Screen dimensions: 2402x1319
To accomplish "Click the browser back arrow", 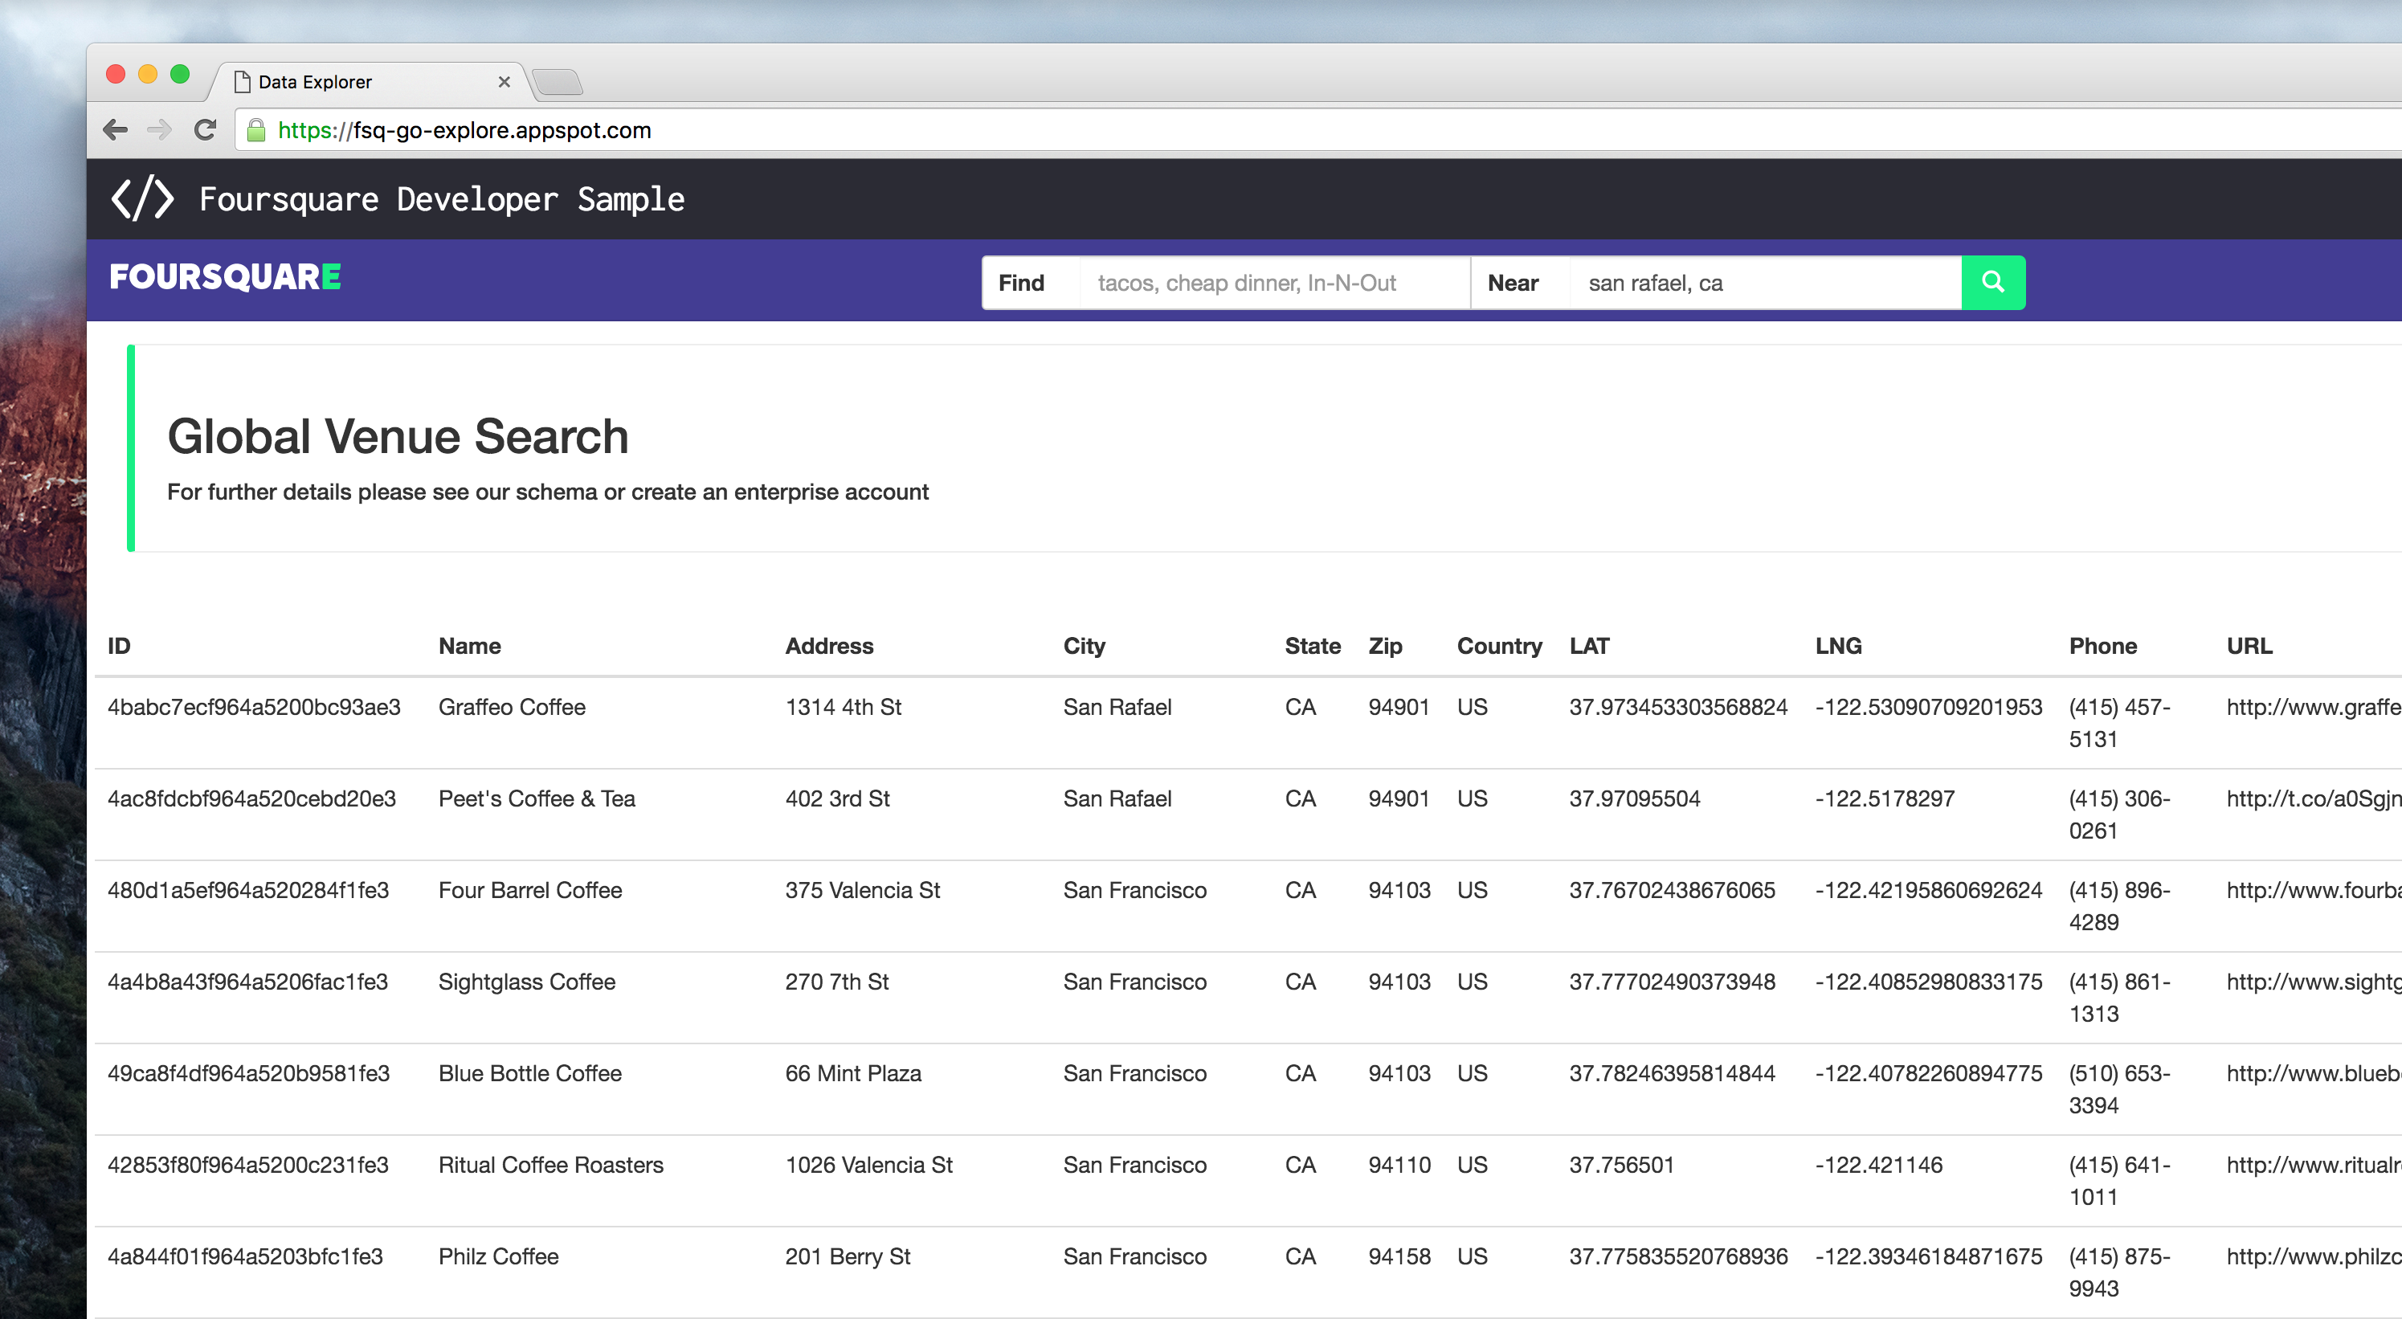I will click(x=116, y=129).
